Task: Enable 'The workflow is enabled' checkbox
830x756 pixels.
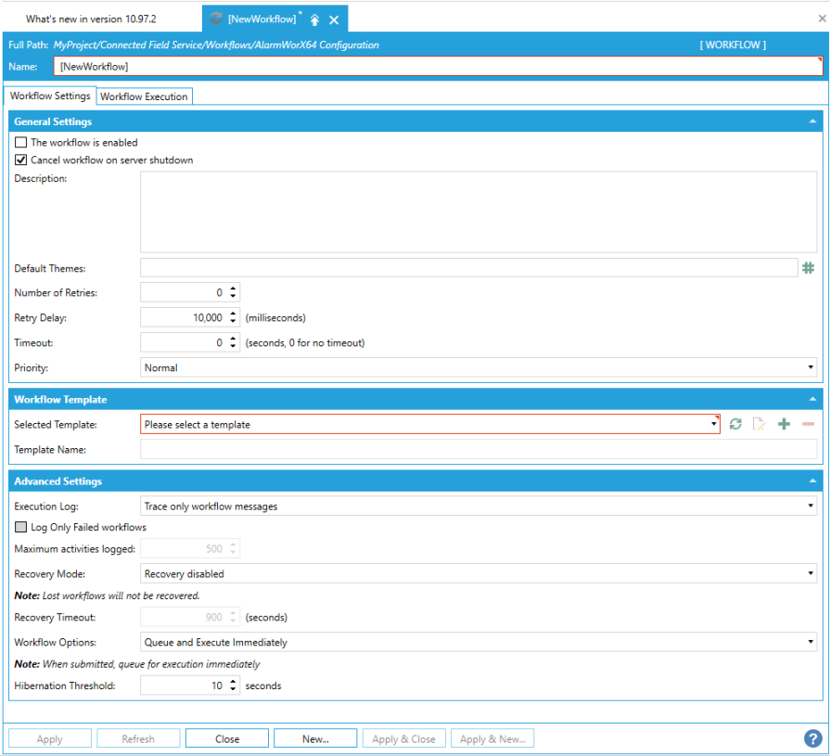Action: [x=21, y=143]
